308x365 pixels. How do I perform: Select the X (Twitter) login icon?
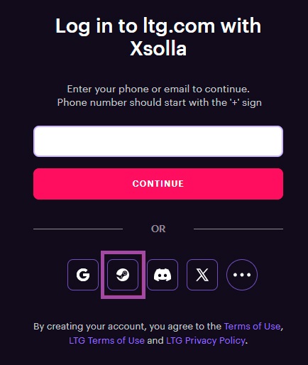coord(202,275)
